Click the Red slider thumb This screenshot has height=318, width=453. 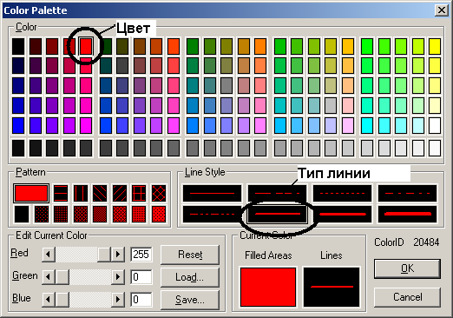click(x=104, y=255)
